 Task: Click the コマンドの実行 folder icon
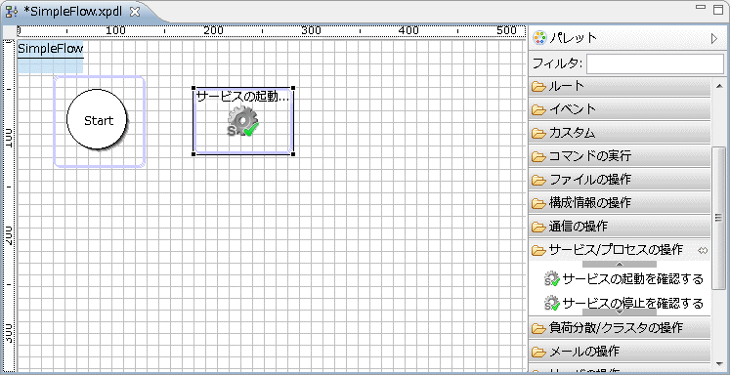[538, 157]
